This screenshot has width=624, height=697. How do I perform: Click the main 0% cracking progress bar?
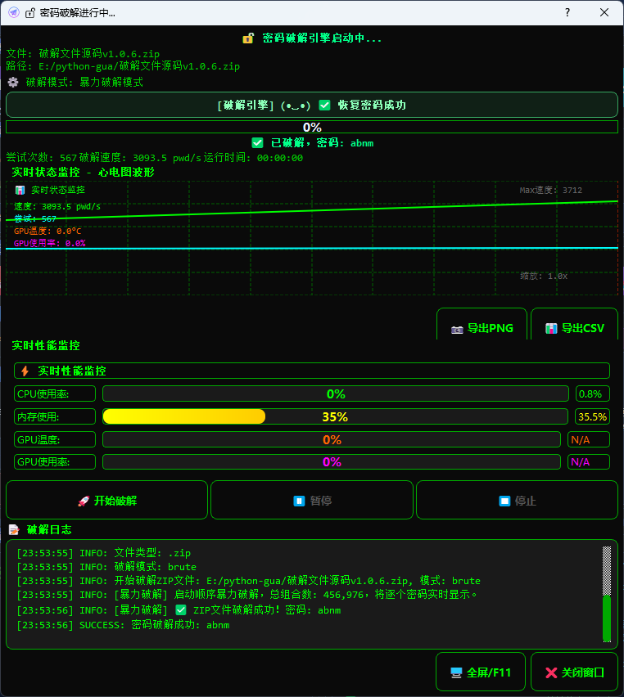(312, 127)
